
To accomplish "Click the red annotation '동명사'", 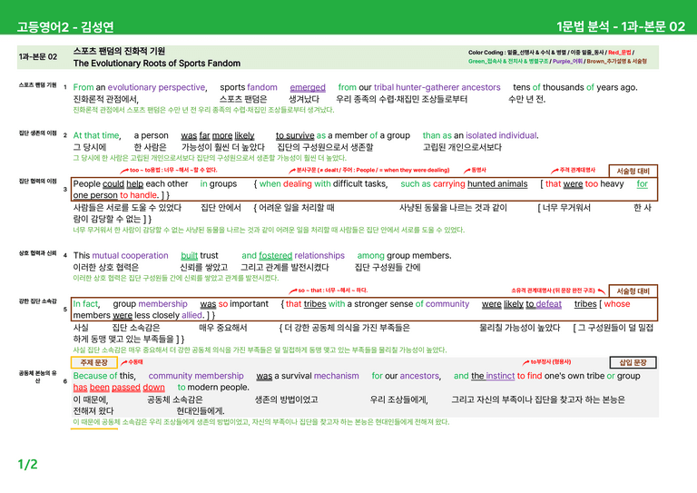I will [x=478, y=170].
